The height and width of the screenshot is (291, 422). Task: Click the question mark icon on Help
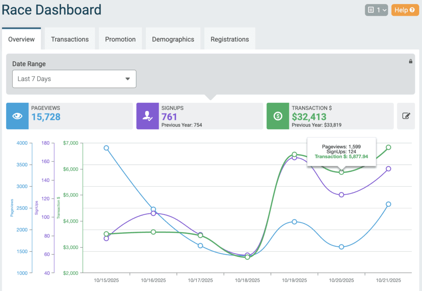(x=411, y=10)
